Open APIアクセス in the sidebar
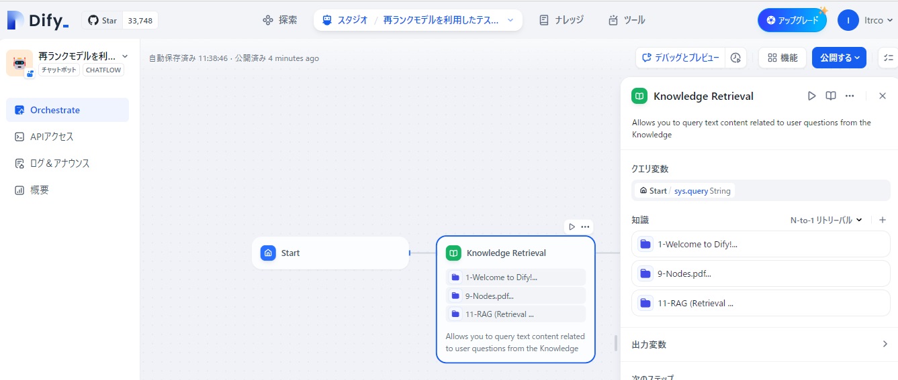Screen dimensions: 898x380 [x=67, y=137]
